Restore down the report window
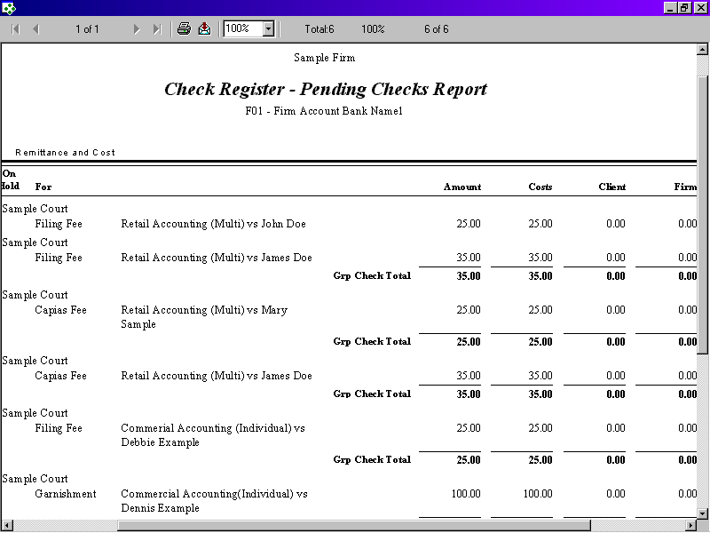This screenshot has width=710, height=533. click(684, 7)
